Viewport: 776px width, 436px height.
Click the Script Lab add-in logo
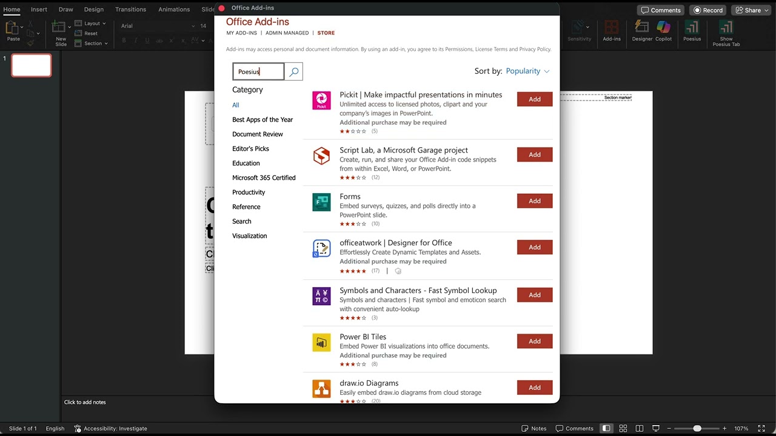[x=321, y=156]
